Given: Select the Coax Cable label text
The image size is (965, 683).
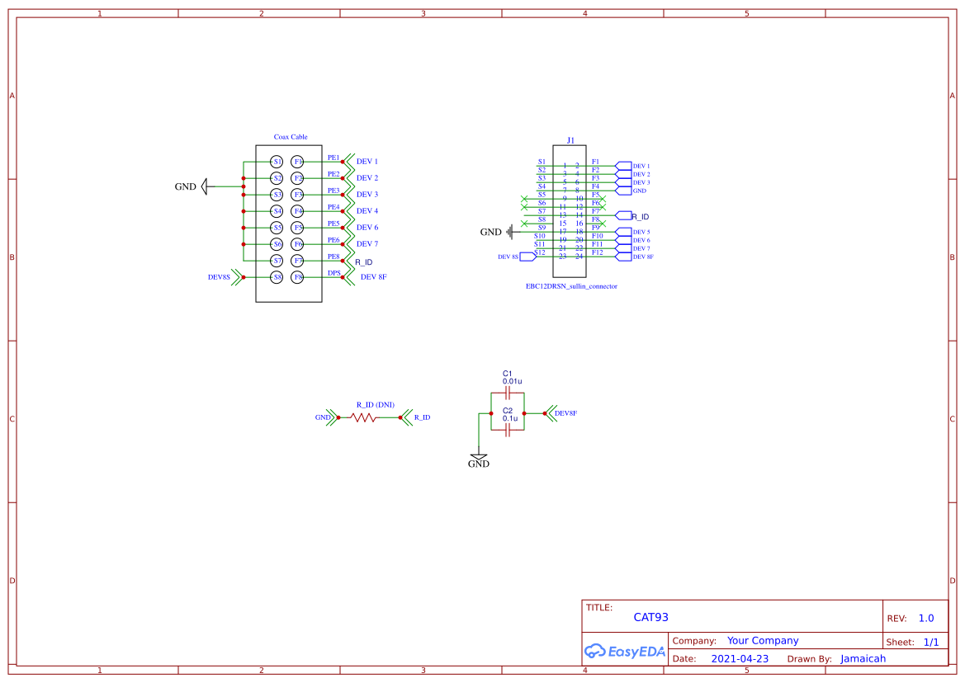Looking at the screenshot, I should tap(290, 137).
